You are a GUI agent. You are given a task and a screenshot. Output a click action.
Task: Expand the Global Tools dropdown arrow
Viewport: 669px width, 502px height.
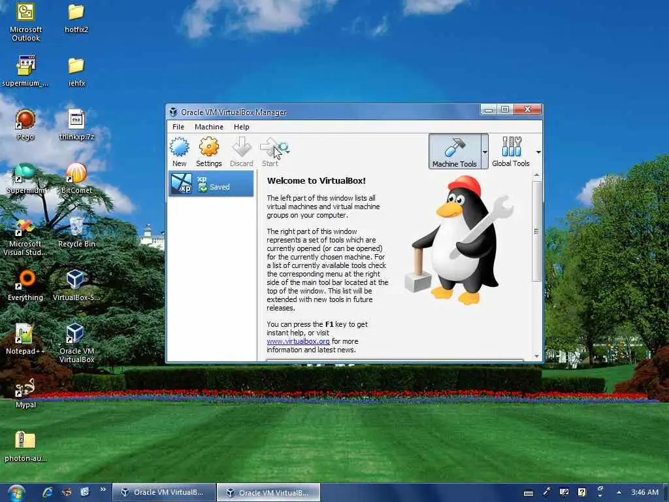pos(538,152)
